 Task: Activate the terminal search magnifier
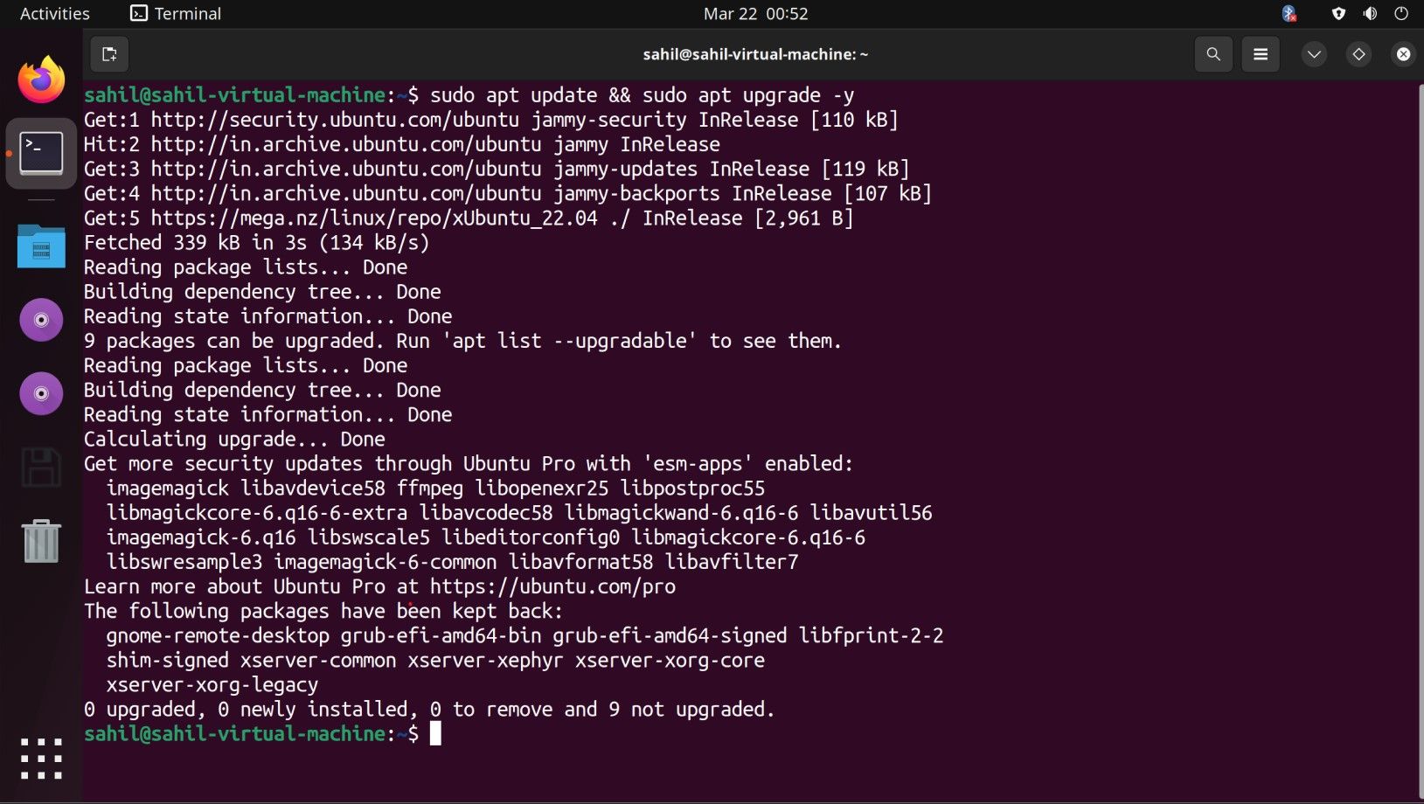[x=1212, y=53]
